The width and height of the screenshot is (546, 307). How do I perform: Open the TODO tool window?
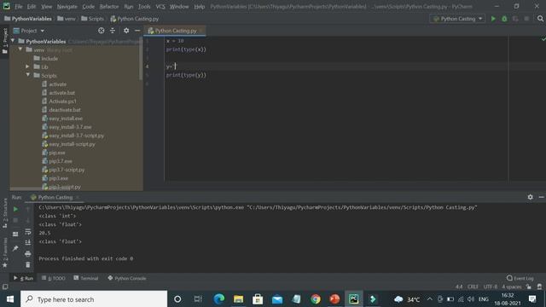pos(53,278)
